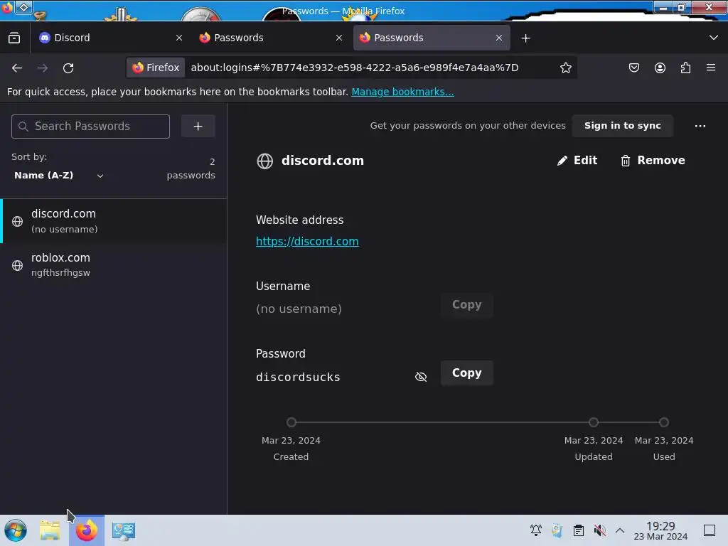Add a new password with plus button
Image resolution: width=728 pixels, height=546 pixels.
[x=198, y=127]
